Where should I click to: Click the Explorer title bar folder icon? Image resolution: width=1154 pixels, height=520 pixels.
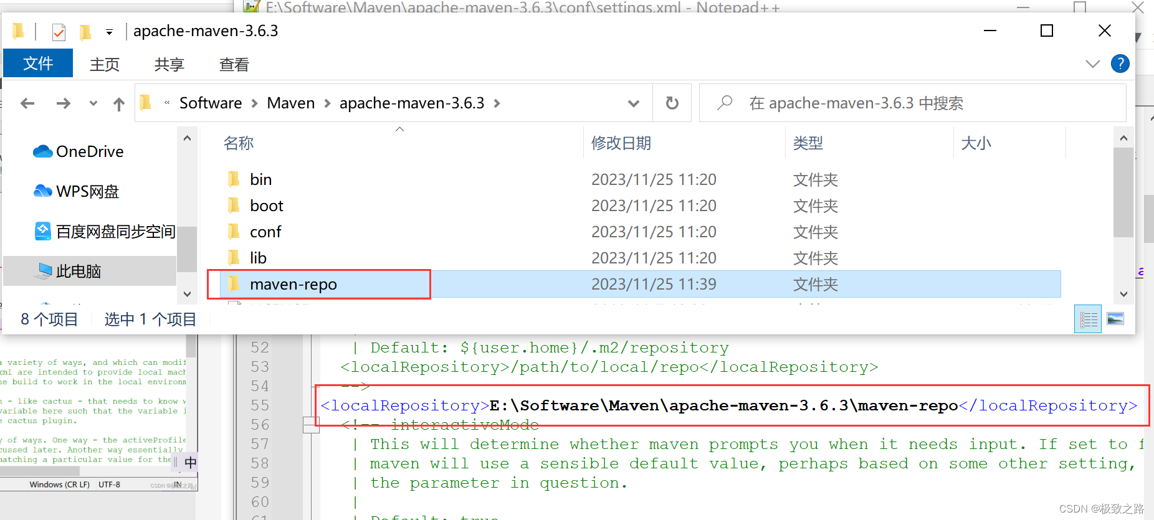coord(18,31)
